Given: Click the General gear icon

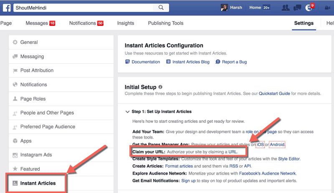Looking at the screenshot, I should coord(15,42).
